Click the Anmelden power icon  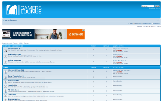152,23
